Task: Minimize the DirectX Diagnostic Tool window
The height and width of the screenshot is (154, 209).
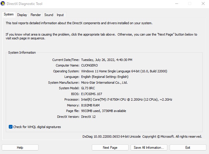Action: coord(177,3)
